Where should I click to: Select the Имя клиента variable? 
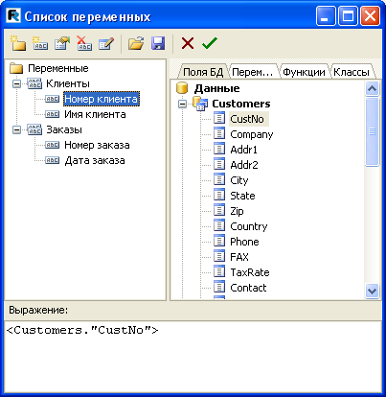tap(95, 114)
